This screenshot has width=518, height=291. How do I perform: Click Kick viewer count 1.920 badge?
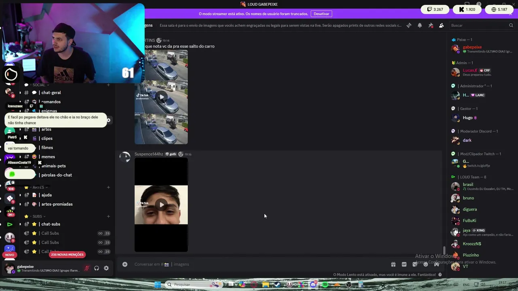coord(467,9)
